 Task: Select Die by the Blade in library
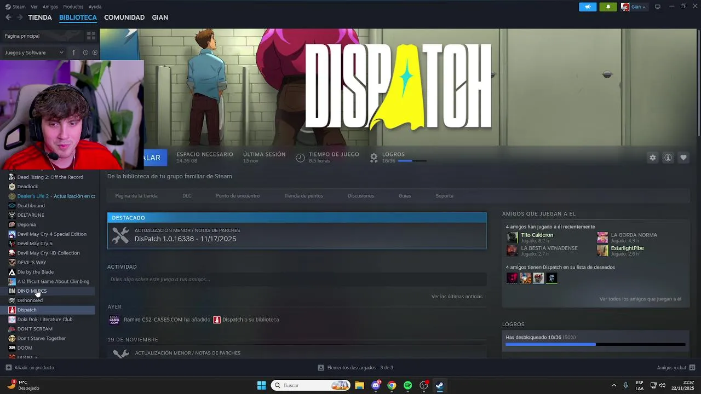pyautogui.click(x=36, y=272)
